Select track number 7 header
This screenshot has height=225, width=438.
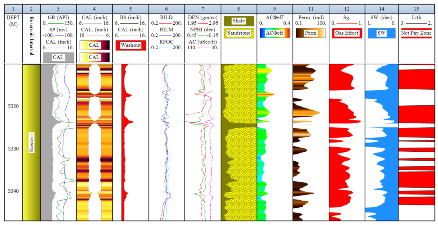203,9
